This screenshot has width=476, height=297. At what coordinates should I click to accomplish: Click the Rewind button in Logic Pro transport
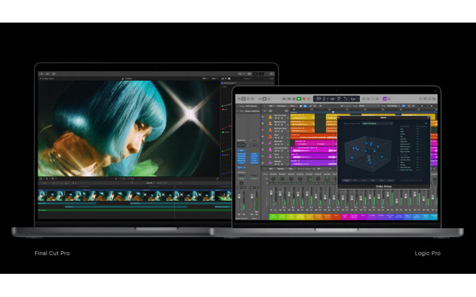click(284, 99)
